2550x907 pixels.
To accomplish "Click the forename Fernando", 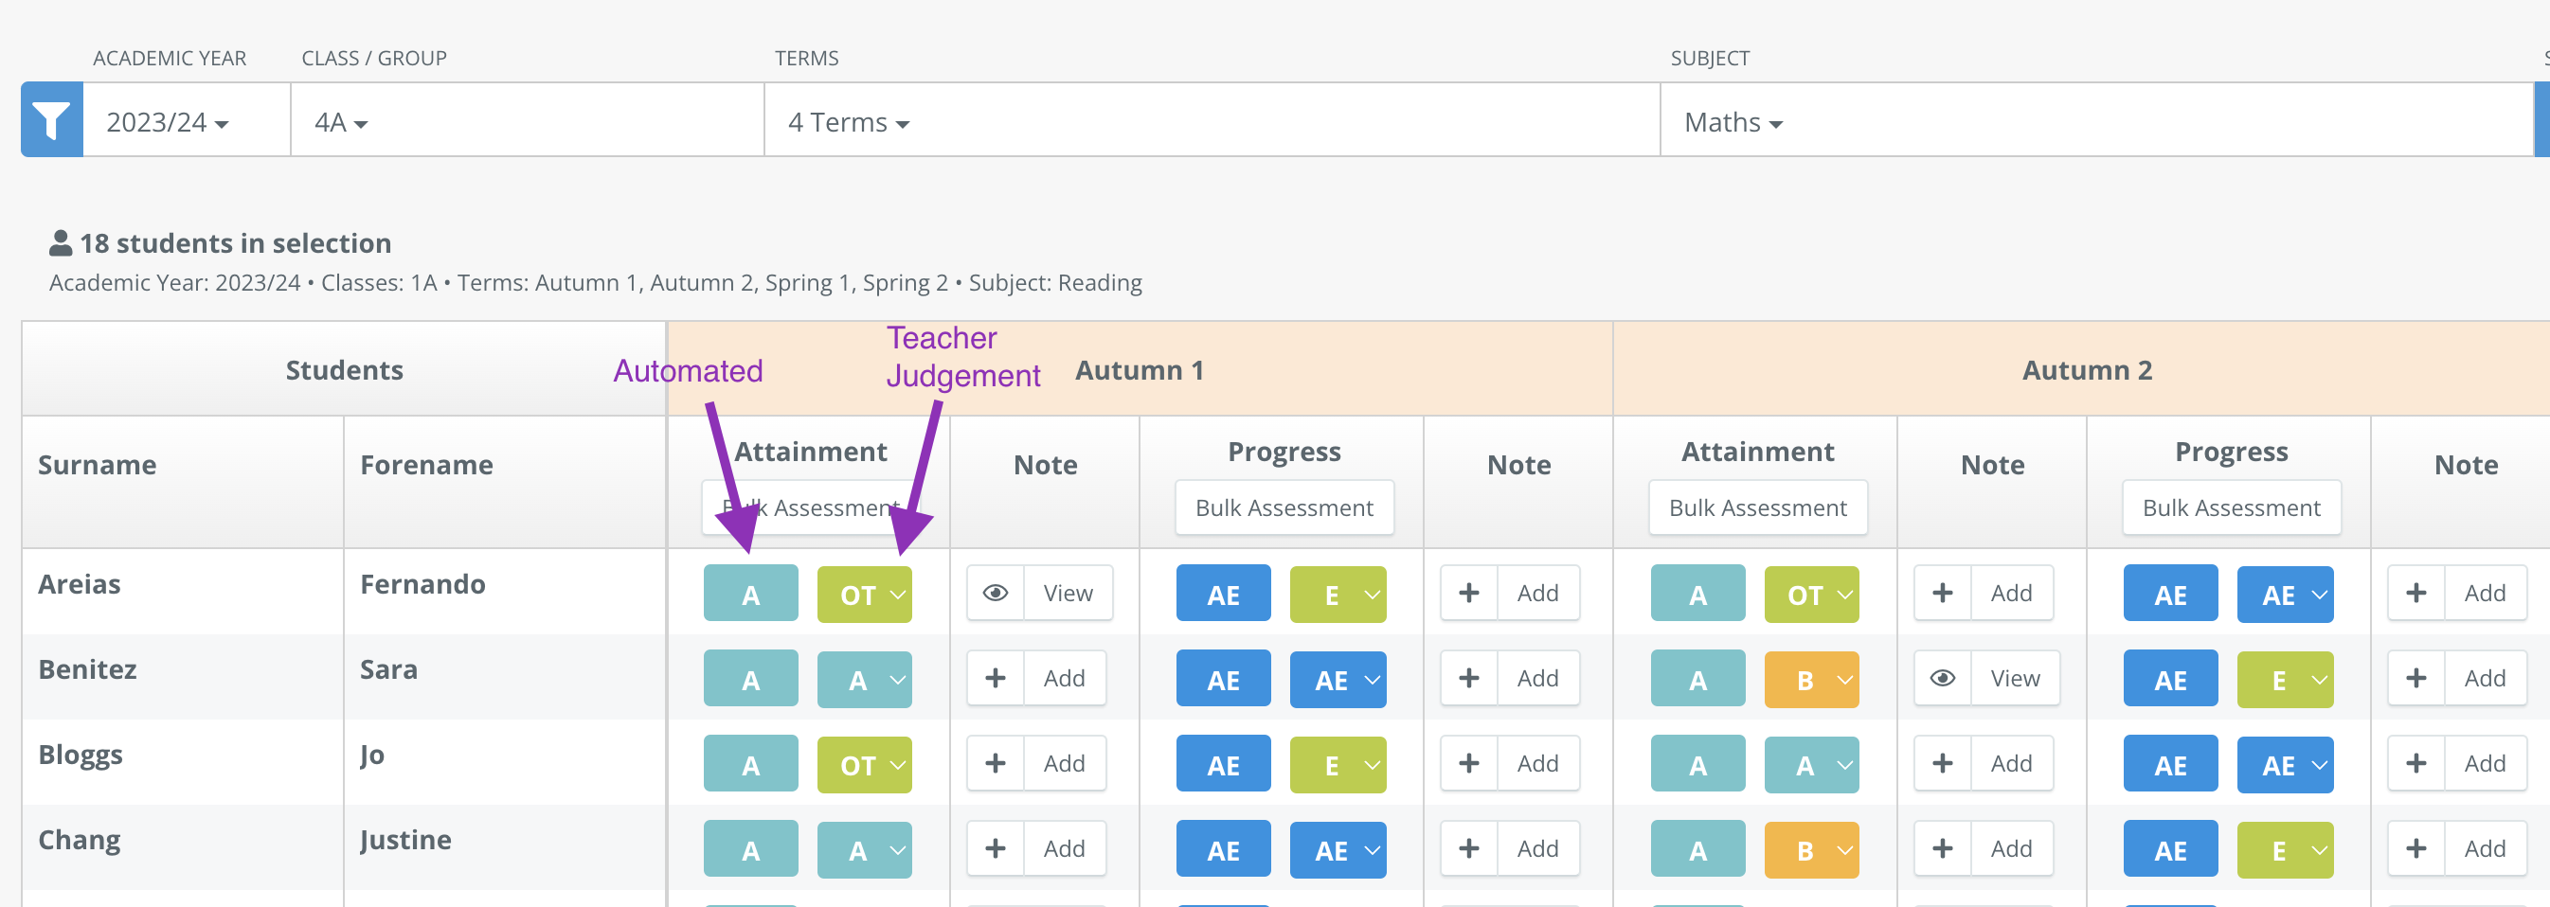I will (x=422, y=583).
